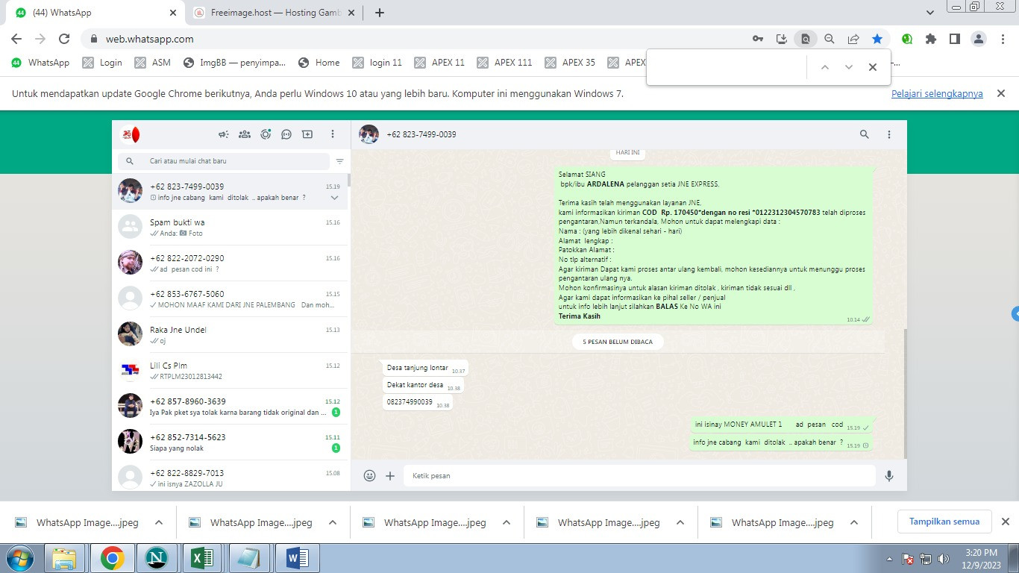The image size is (1019, 573).
Task: Open the Status updates icon
Action: pyautogui.click(x=266, y=134)
